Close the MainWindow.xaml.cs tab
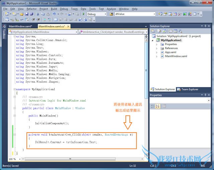The height and width of the screenshot is (170, 214). [69, 26]
